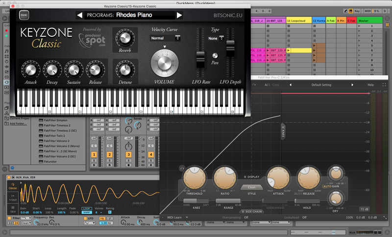Click the A/B compare button in Pro-C 2
Screen dimensions: 392x237
[267, 85]
